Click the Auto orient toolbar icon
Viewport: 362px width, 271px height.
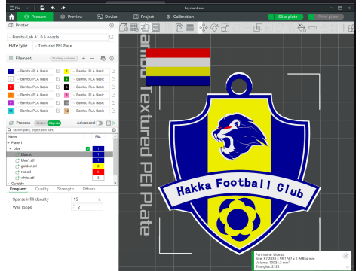(x=145, y=27)
